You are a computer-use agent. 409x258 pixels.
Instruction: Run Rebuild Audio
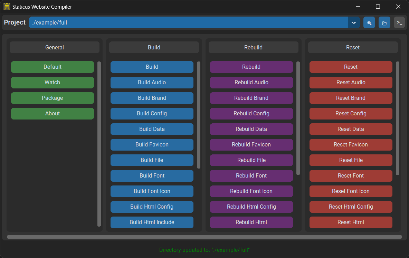pyautogui.click(x=251, y=83)
